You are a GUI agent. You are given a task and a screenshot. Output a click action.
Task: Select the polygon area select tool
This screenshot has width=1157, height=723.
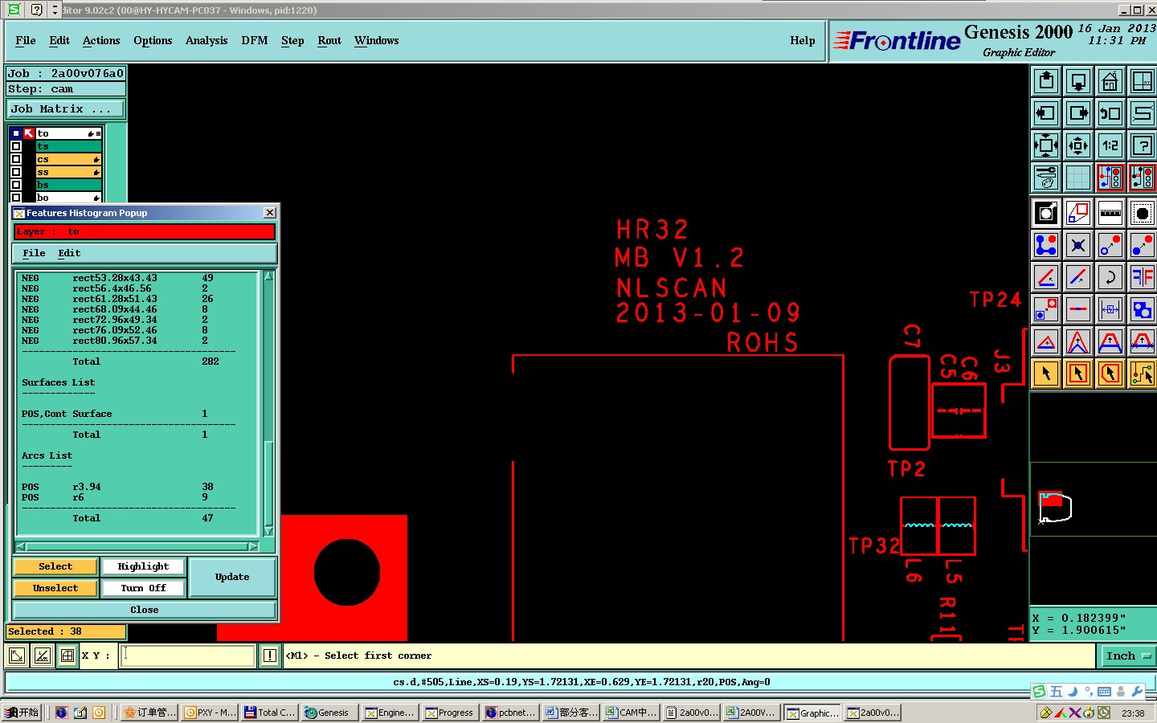[1110, 374]
